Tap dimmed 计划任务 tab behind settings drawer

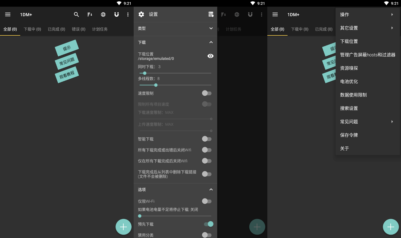[x=233, y=29]
